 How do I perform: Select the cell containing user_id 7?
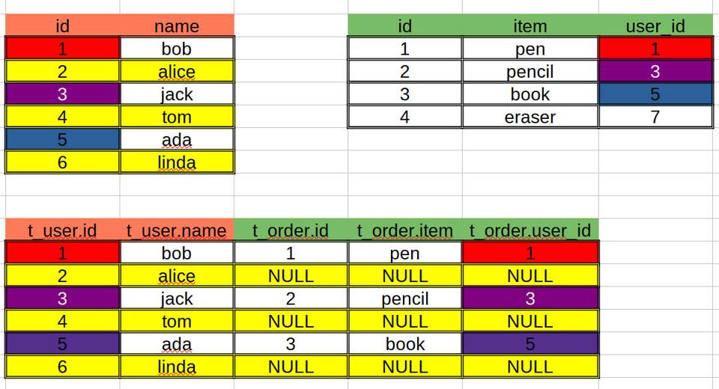pyautogui.click(x=655, y=117)
